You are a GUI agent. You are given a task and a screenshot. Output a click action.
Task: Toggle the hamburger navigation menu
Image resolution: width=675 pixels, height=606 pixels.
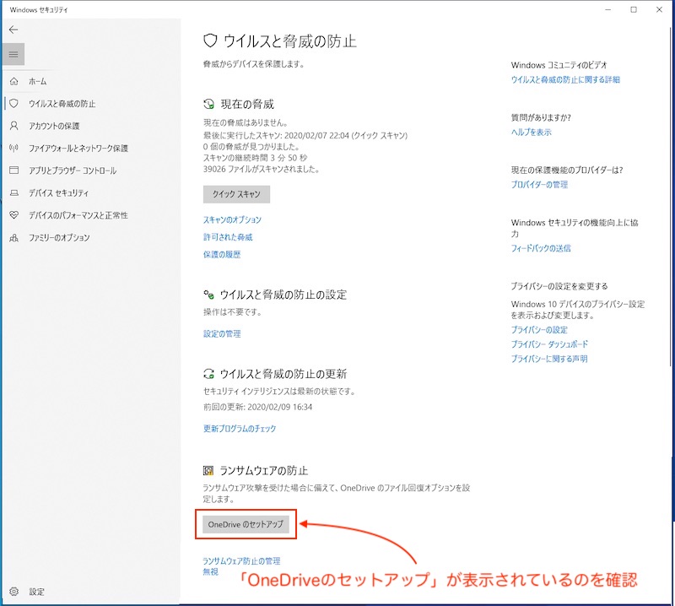point(13,54)
